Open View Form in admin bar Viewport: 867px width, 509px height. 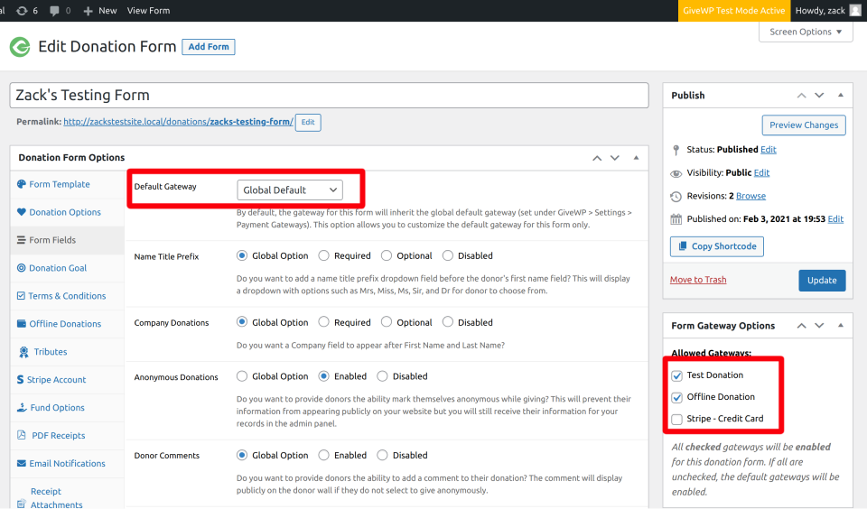[x=148, y=11]
